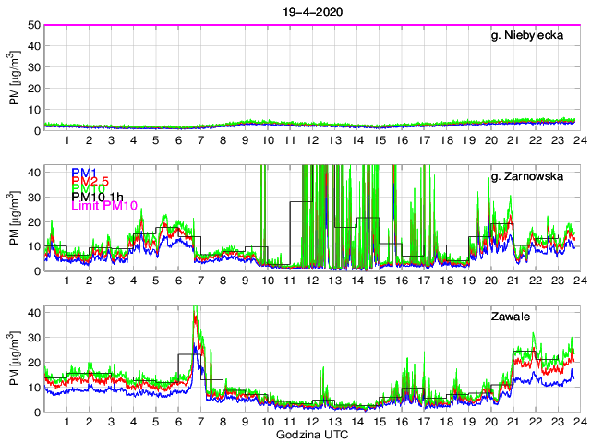The height and width of the screenshot is (443, 591).
Task: Click hour 12 tick on the Niebylecka plot
Action: click(x=311, y=140)
